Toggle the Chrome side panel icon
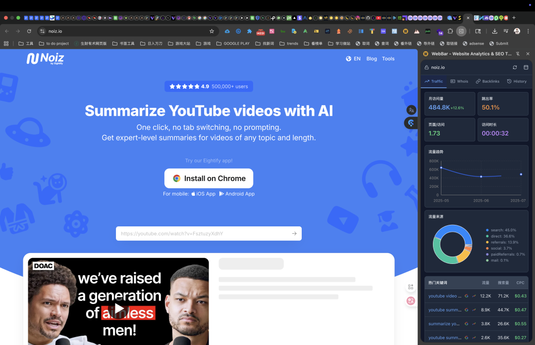The width and height of the screenshot is (535, 345). [461, 31]
